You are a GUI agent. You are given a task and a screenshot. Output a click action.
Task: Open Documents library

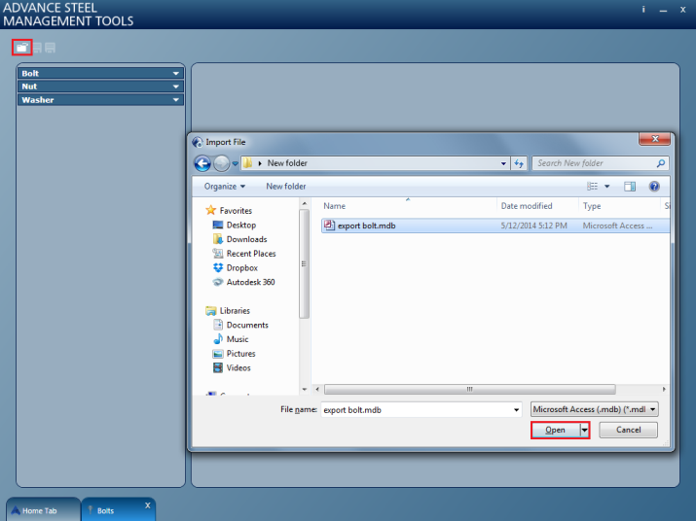247,325
